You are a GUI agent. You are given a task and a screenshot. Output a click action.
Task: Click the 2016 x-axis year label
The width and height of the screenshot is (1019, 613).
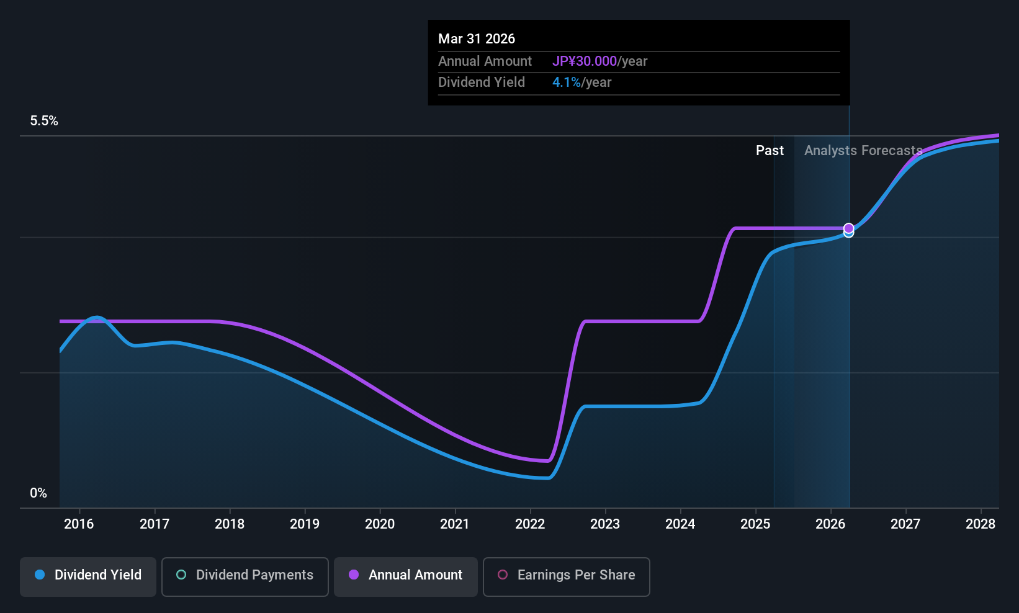[x=79, y=524]
